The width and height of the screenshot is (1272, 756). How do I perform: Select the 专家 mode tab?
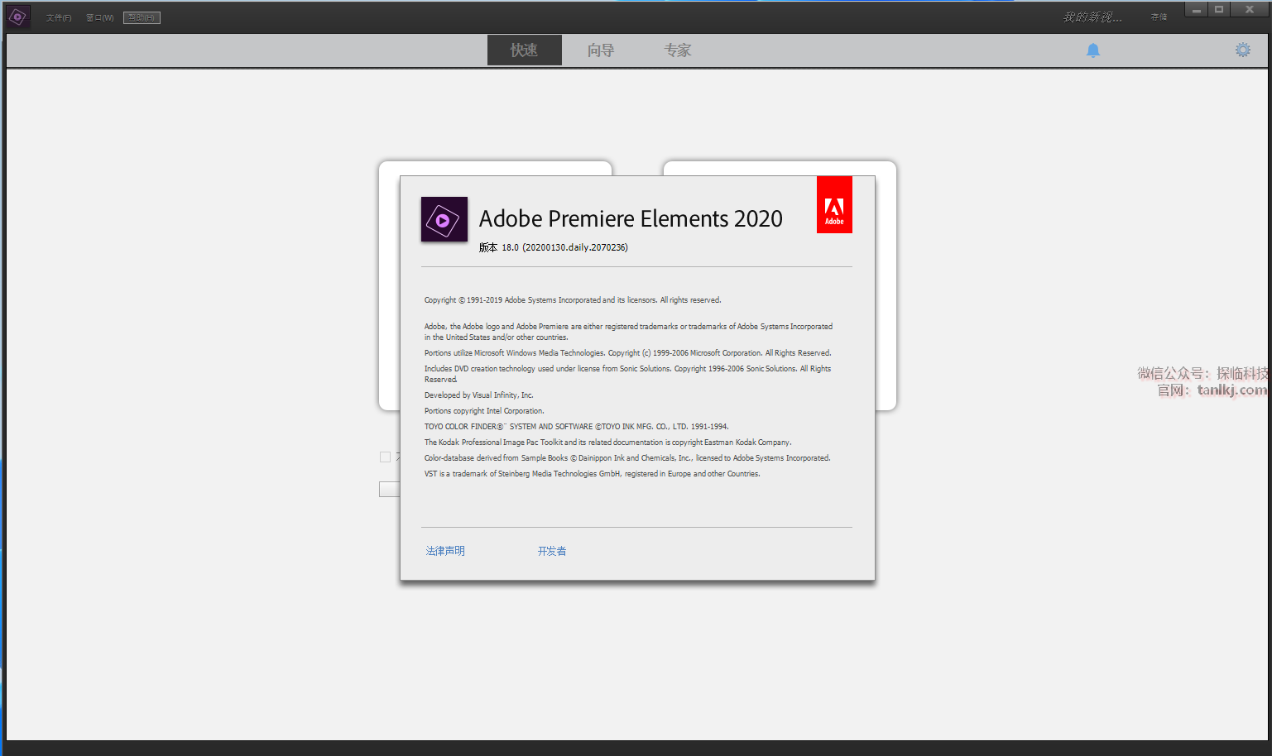(677, 50)
